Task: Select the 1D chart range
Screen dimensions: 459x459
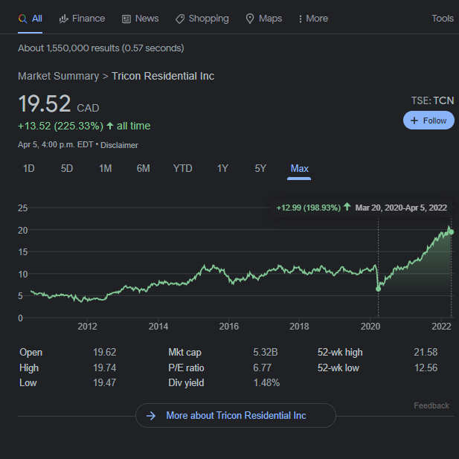Action: (x=29, y=169)
